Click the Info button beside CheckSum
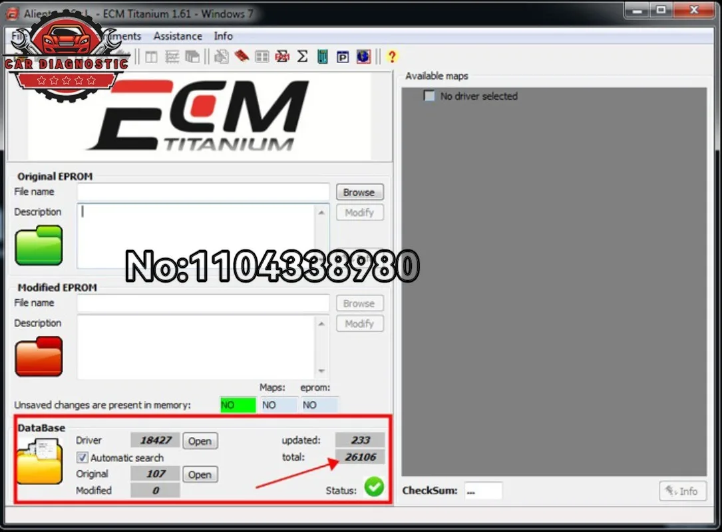Image resolution: width=722 pixels, height=532 pixels. point(682,491)
